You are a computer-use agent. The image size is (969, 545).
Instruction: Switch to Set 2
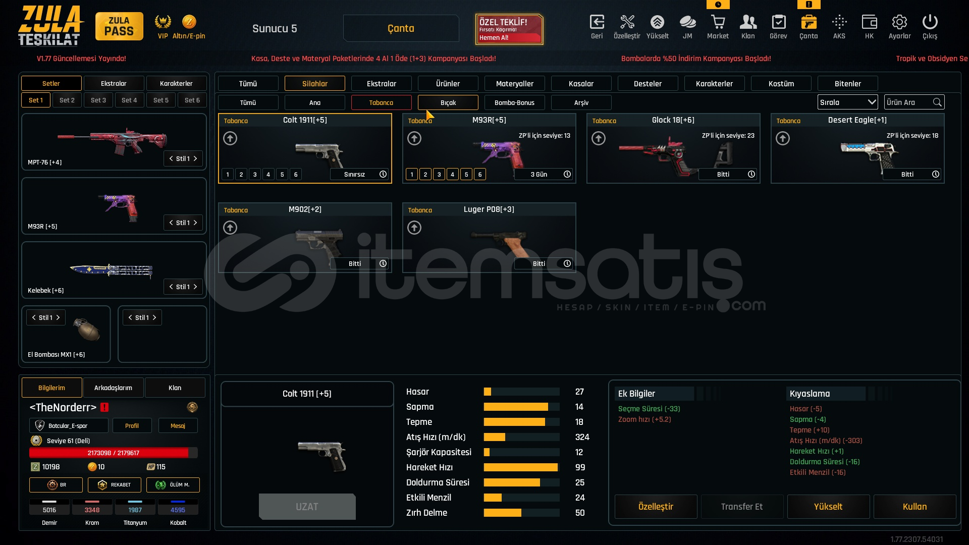[x=67, y=100]
